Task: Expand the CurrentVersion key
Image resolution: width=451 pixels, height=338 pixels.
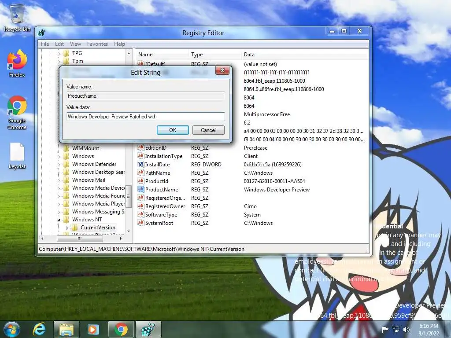Action: point(67,228)
